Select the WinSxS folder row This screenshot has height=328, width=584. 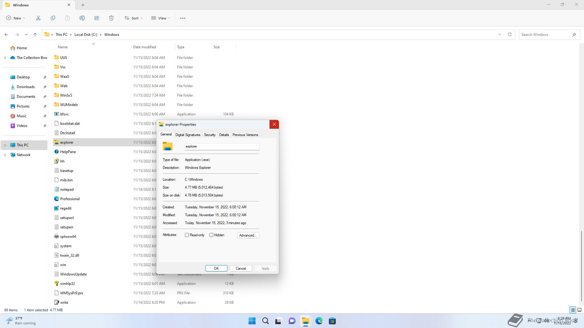(144, 95)
